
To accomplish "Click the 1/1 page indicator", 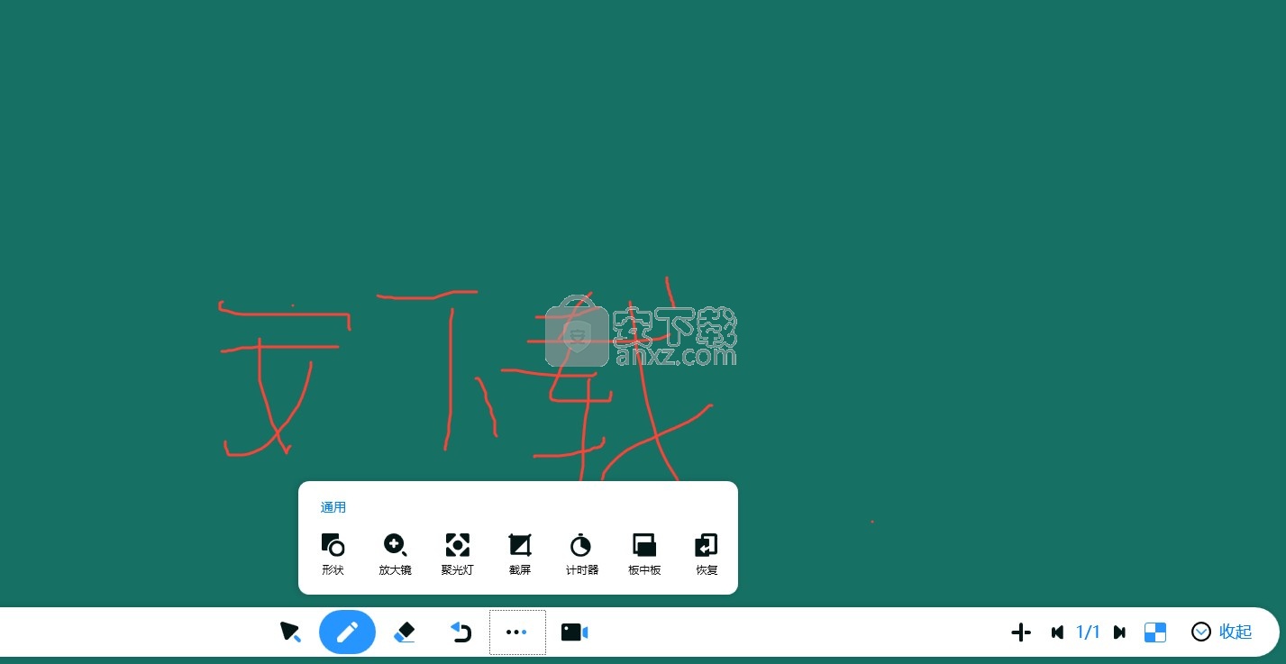I will point(1089,632).
